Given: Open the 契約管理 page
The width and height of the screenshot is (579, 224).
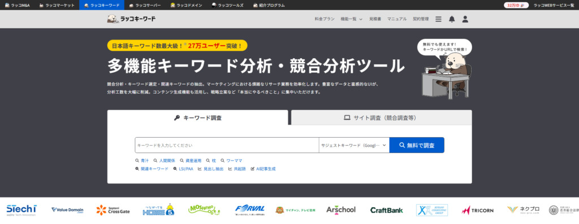Looking at the screenshot, I should (421, 19).
